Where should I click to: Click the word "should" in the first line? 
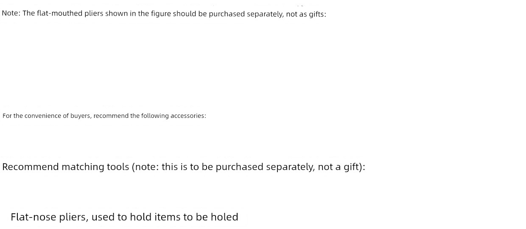(x=185, y=14)
